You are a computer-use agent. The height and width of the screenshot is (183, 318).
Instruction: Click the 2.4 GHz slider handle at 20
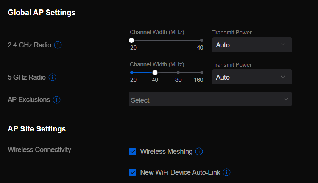pos(131,40)
